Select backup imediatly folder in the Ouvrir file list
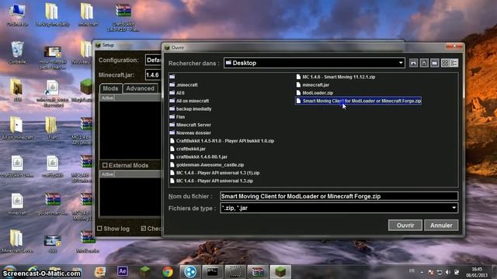Viewport: 497px width, 279px height. point(190,108)
